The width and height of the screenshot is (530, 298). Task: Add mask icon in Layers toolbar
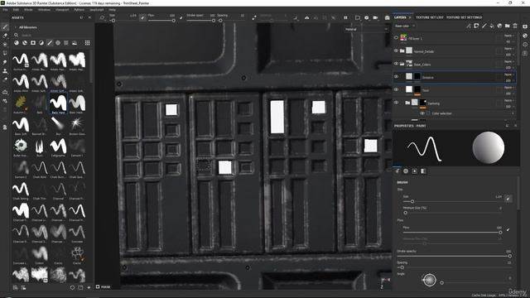476,26
